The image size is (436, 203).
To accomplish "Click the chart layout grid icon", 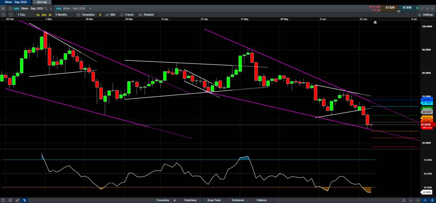I will 11,14.
